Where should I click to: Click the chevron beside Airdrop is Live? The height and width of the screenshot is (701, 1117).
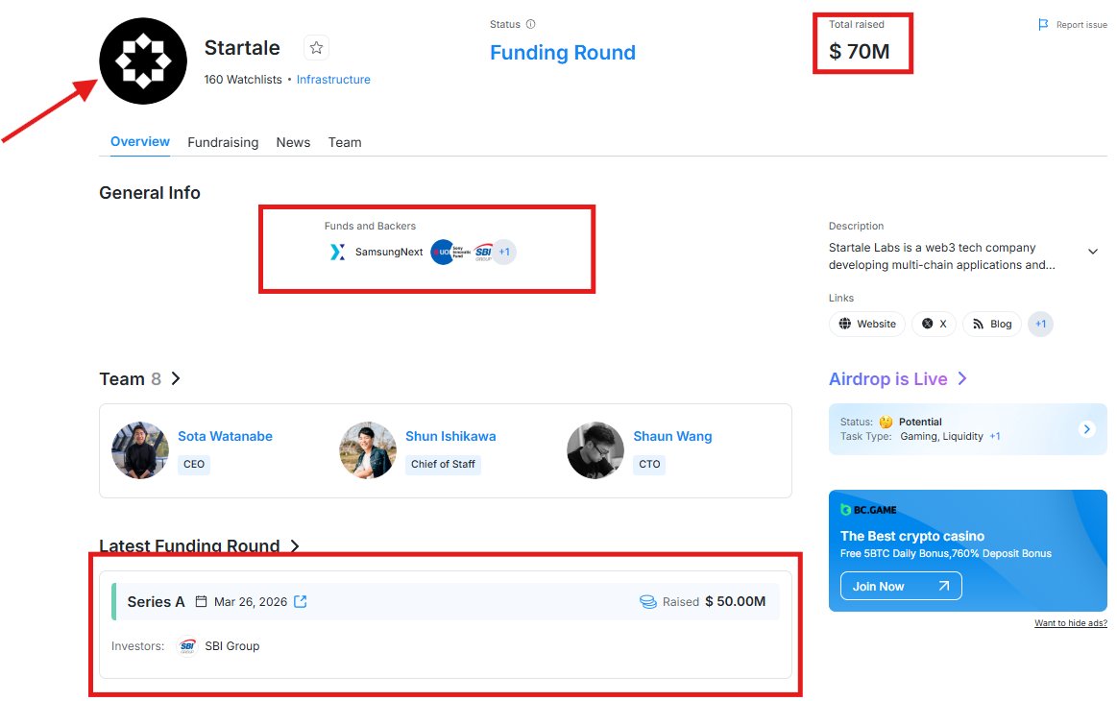coord(962,379)
